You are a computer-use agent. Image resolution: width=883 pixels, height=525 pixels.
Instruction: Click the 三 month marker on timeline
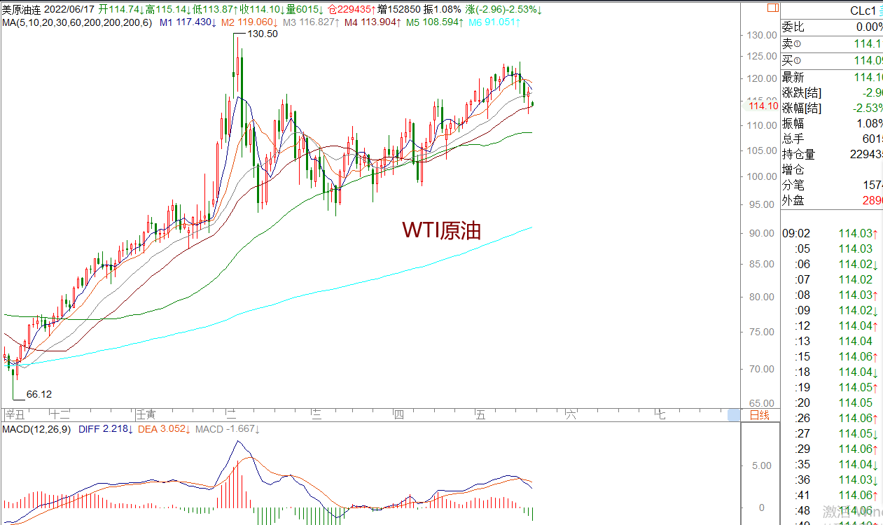point(316,414)
